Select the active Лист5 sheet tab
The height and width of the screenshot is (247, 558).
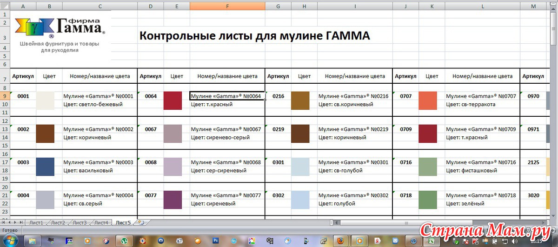click(x=123, y=223)
